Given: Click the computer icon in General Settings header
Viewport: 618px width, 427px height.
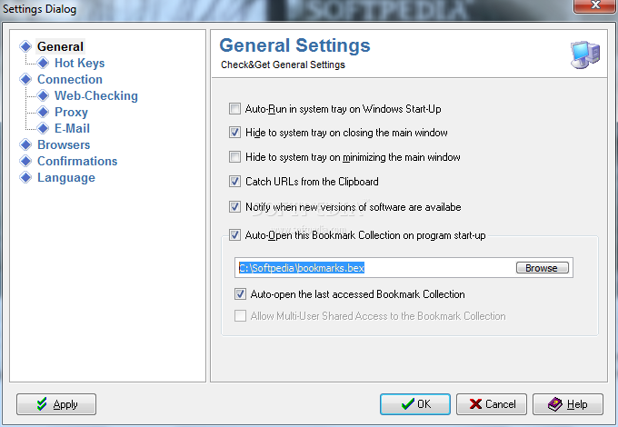Looking at the screenshot, I should click(x=585, y=55).
